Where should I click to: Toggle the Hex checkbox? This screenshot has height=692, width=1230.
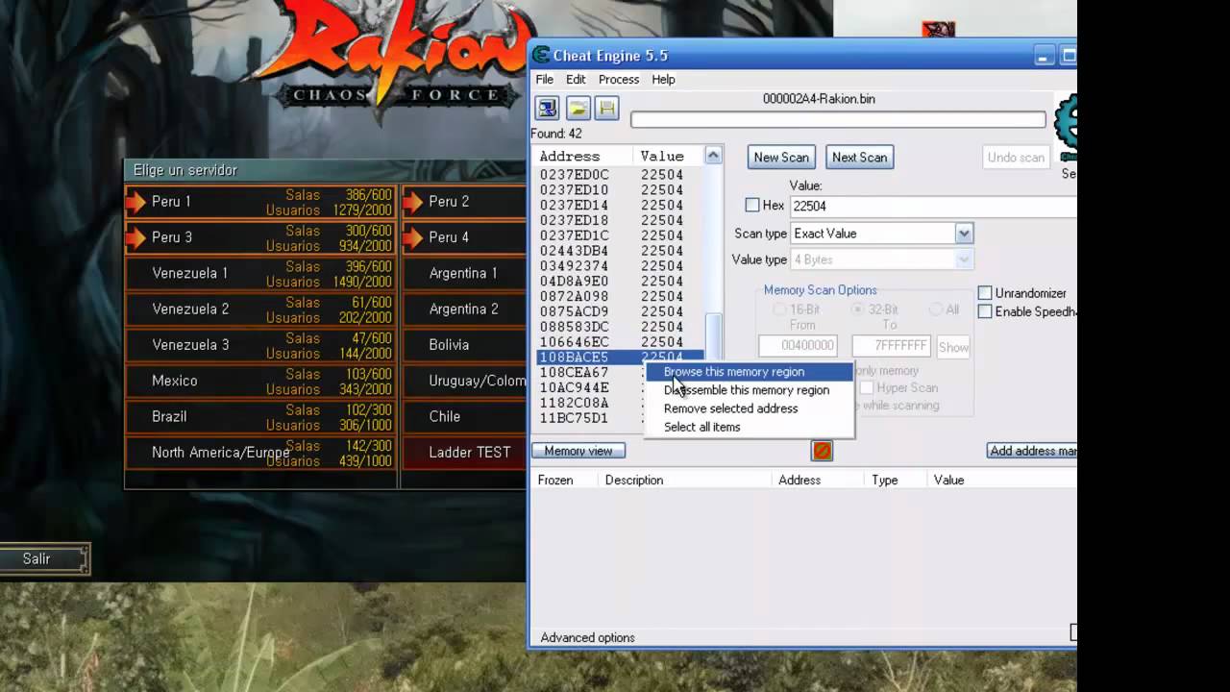pyautogui.click(x=752, y=206)
